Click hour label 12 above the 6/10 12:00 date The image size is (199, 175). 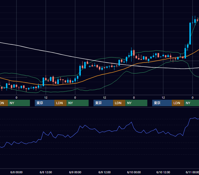click(x=163, y=98)
